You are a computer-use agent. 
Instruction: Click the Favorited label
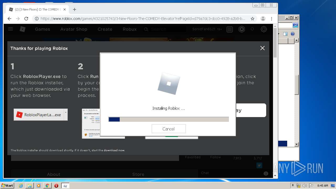[193, 157]
